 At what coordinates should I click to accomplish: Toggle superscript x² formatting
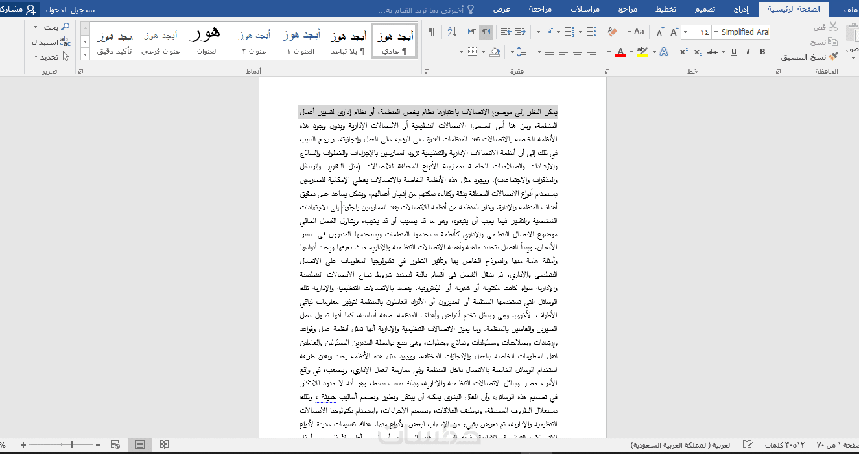685,52
